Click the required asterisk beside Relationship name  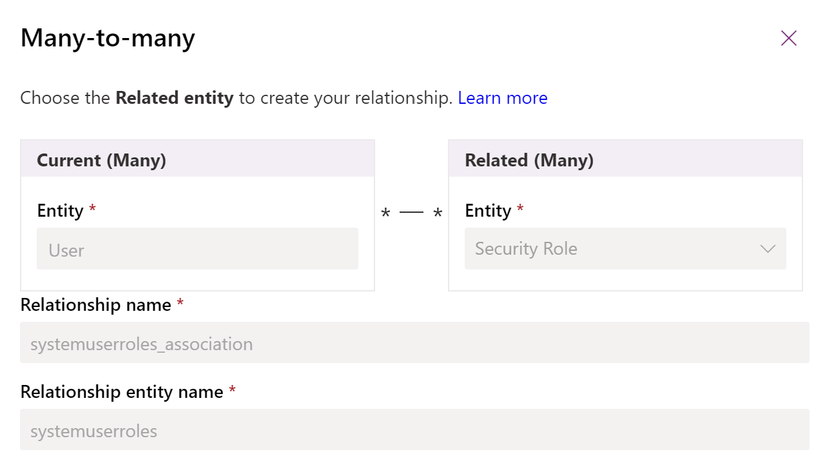[180, 303]
